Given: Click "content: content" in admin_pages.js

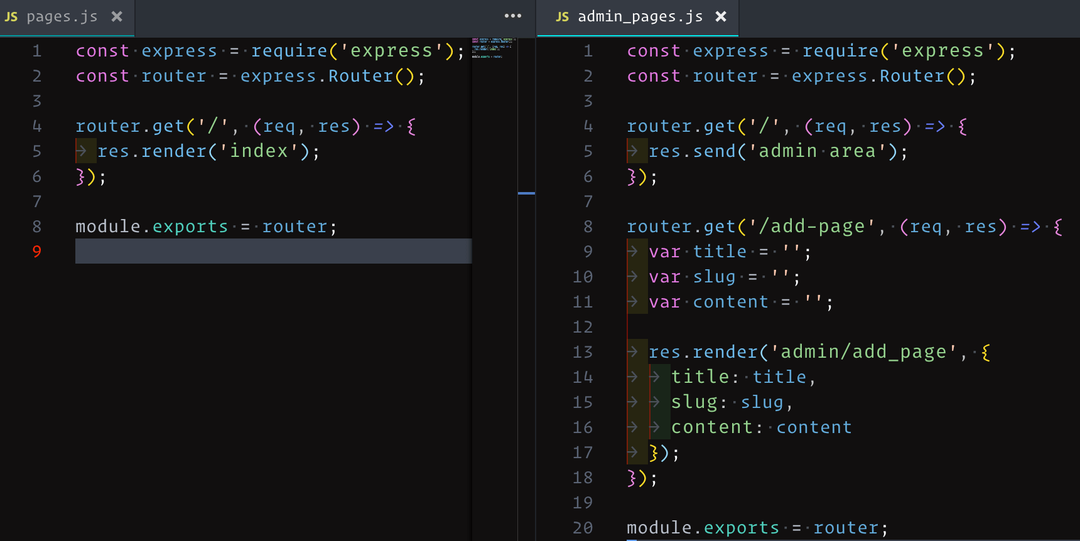Looking at the screenshot, I should (762, 427).
